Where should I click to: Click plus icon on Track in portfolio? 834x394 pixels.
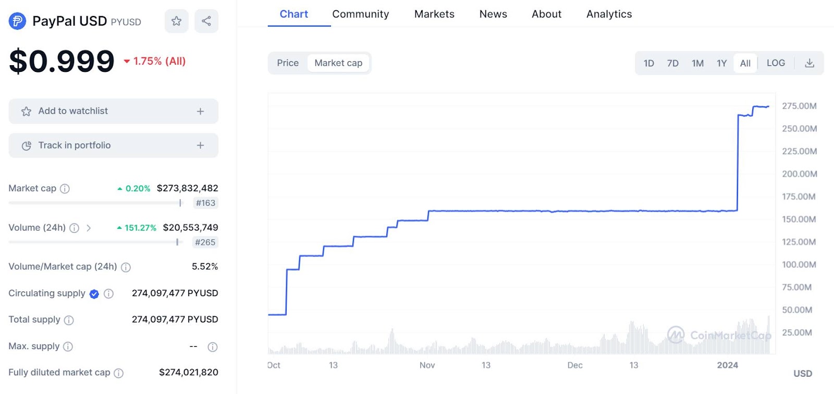click(200, 145)
